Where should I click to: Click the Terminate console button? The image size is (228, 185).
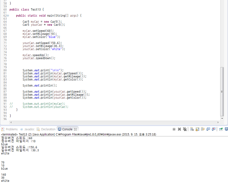(174, 129)
